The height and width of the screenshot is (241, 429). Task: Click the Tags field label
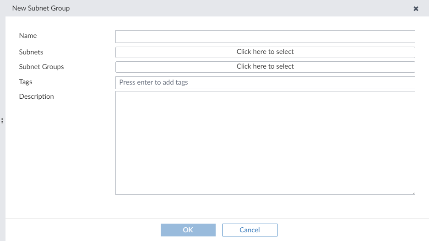(x=26, y=82)
